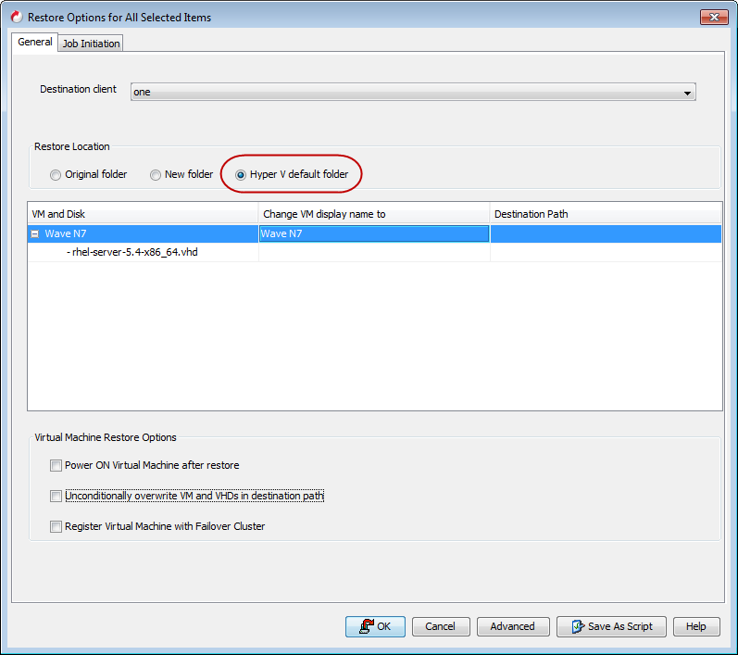This screenshot has height=655, width=738.
Task: Enable Power ON Virtual Machine after restore
Action: pyautogui.click(x=56, y=465)
